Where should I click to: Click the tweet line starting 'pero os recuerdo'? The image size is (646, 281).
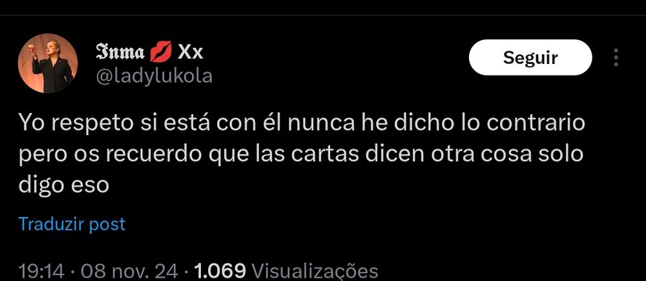[x=301, y=154]
